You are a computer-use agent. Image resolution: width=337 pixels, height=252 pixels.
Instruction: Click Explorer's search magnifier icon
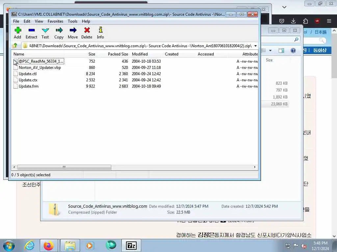point(296,39)
